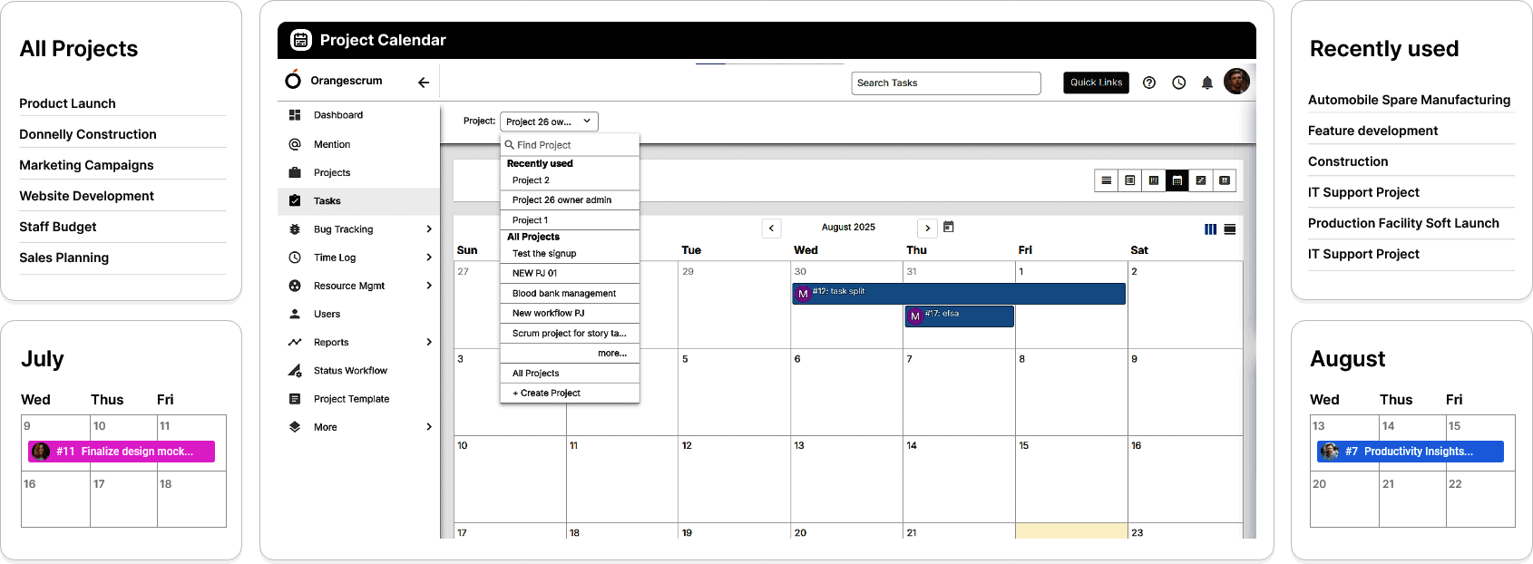This screenshot has width=1533, height=564.
Task: Switch to the plain list view icon
Action: [x=1107, y=180]
